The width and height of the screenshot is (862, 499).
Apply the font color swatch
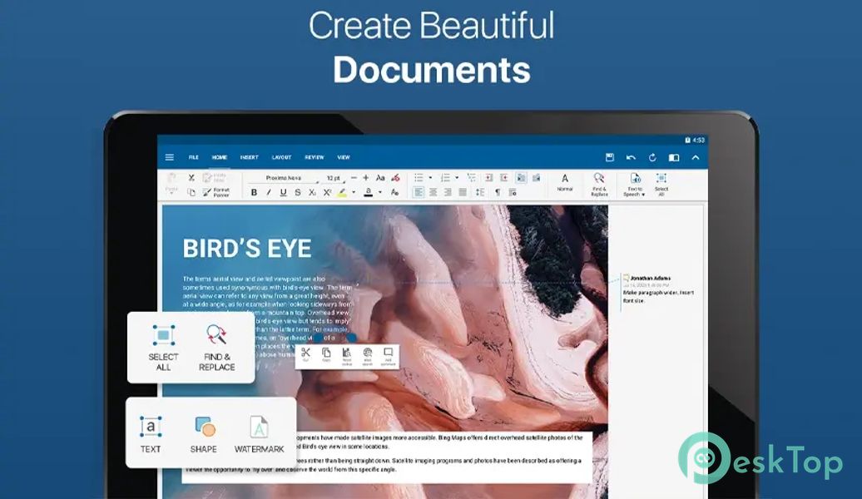click(369, 192)
